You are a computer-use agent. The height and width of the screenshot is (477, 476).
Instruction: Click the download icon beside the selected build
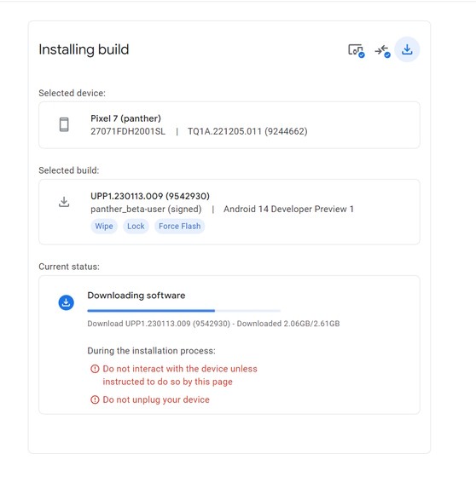pyautogui.click(x=64, y=202)
